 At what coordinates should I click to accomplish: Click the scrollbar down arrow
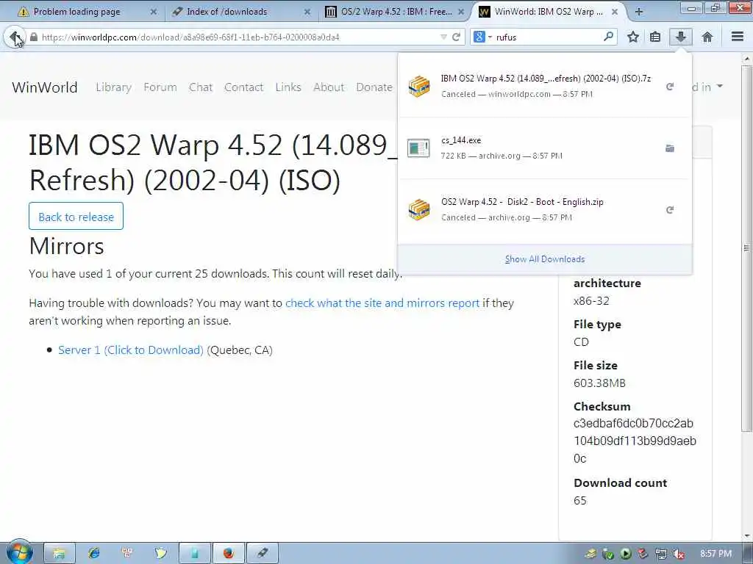click(746, 537)
